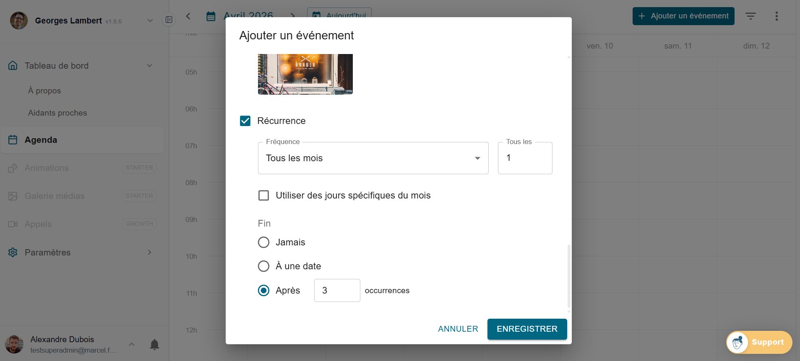Expand the Georges Lambert account menu
The height and width of the screenshot is (361, 800).
[x=150, y=20]
